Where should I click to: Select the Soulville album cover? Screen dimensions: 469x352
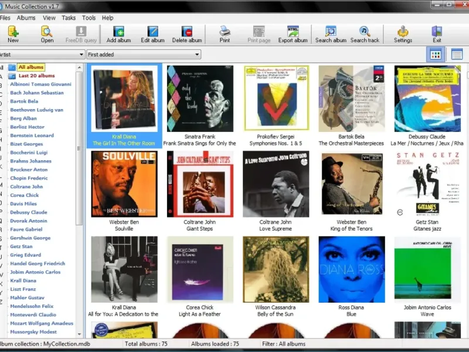[x=124, y=184]
